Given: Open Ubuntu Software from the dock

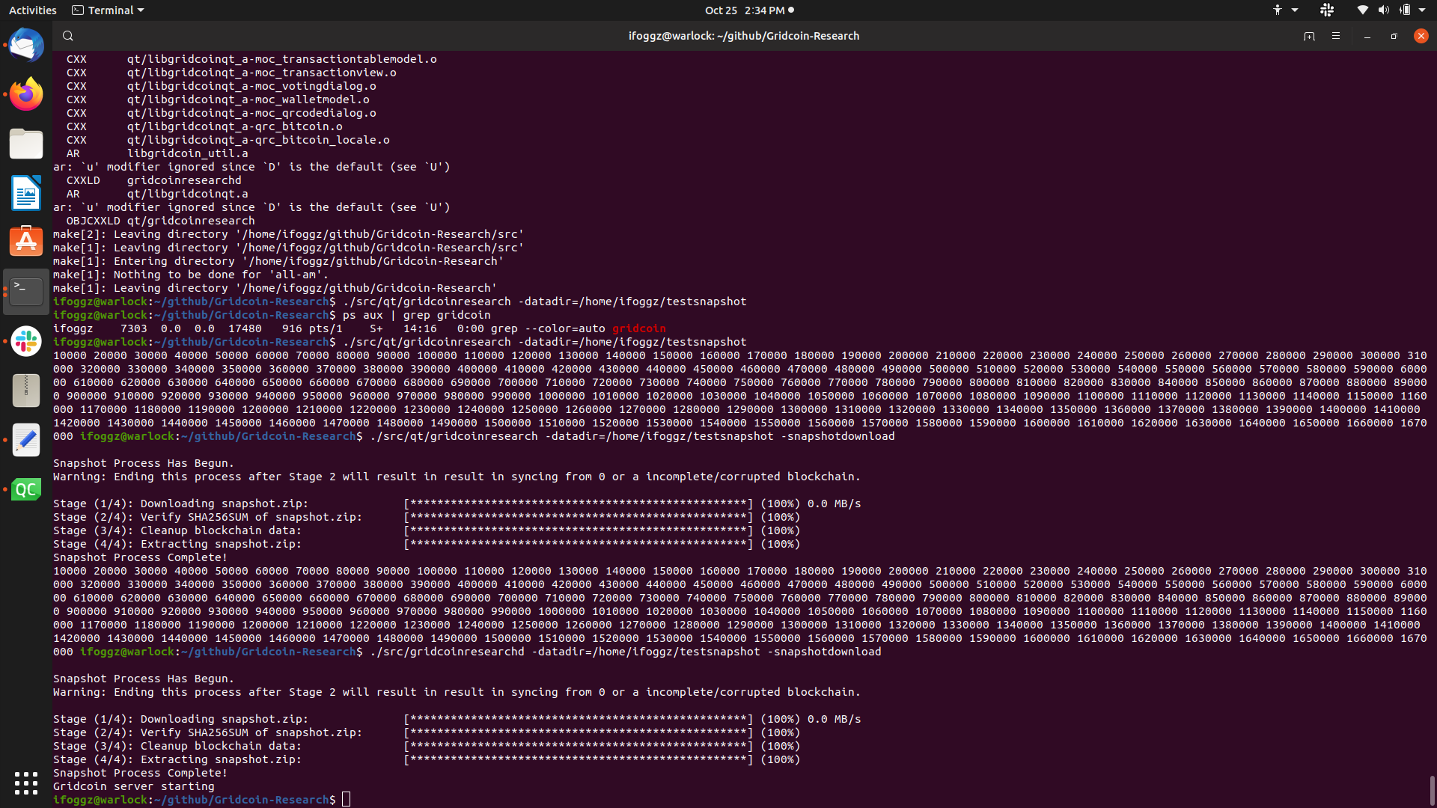Looking at the screenshot, I should point(26,242).
